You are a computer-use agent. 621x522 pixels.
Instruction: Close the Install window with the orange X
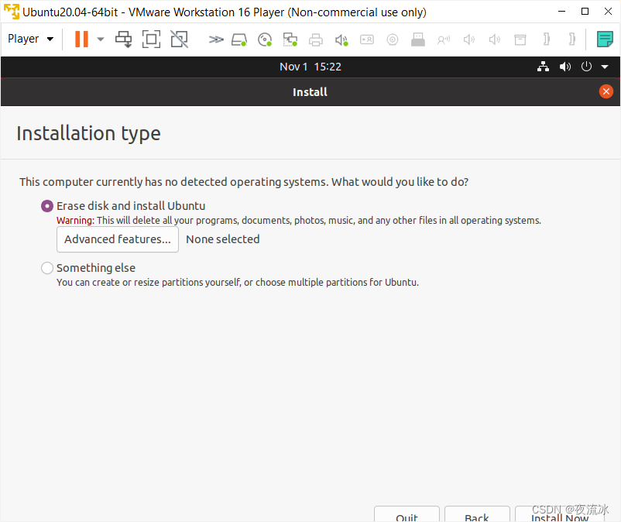tap(606, 91)
